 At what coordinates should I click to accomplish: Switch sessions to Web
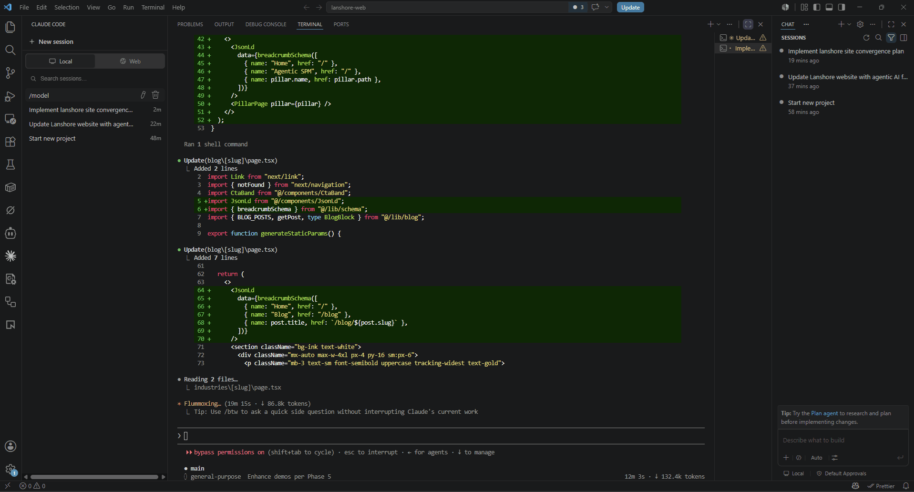coord(130,61)
